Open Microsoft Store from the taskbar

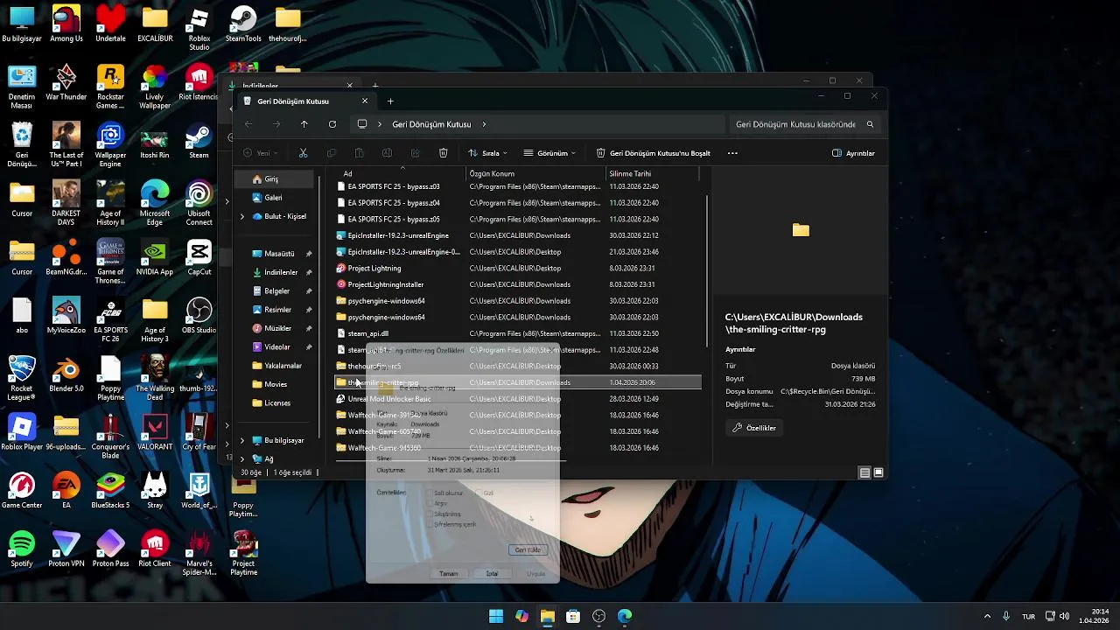(x=573, y=616)
